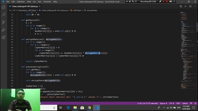Image resolution: width=198 pixels, height=111 pixels.
Task: Expand the encryptData method breadcrumb
Action: tap(92, 10)
